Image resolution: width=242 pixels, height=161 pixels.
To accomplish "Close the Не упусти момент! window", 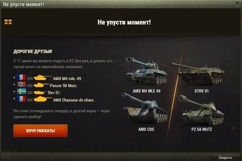I will tap(237, 4).
